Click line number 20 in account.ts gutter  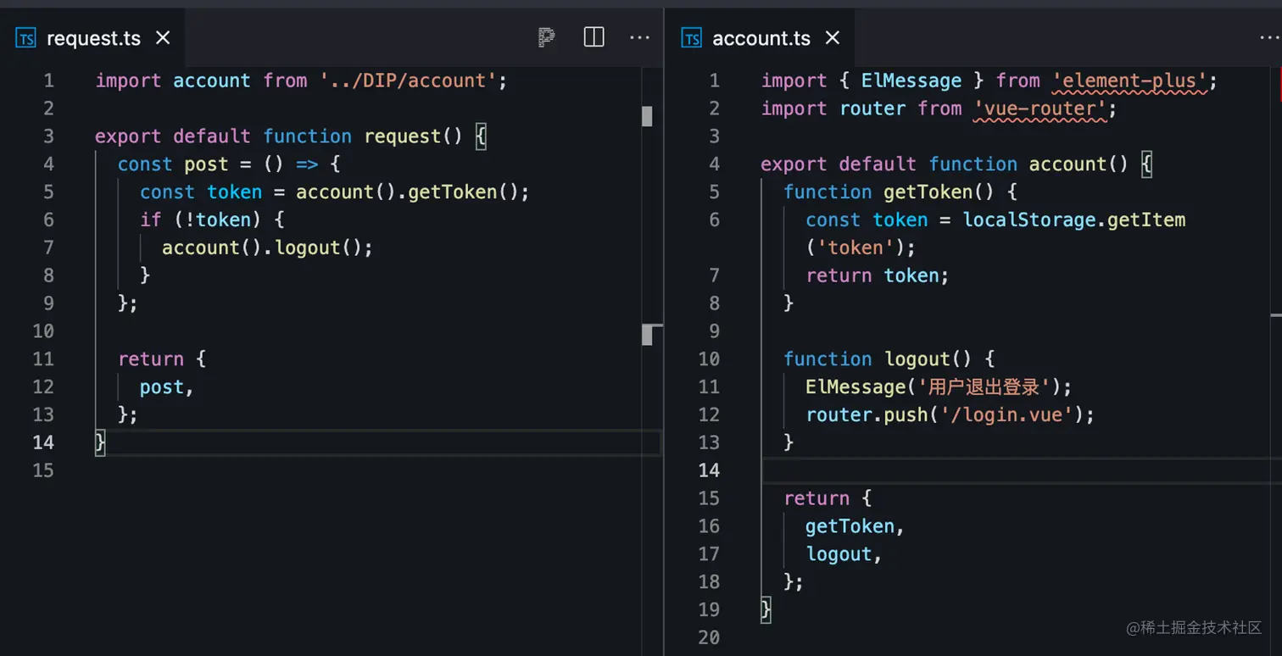(709, 637)
